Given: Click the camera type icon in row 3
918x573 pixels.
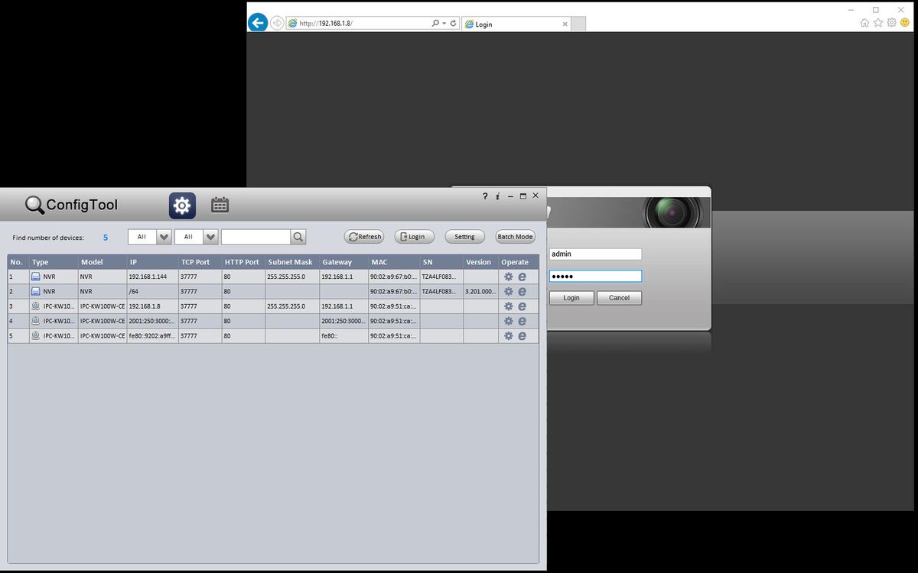Looking at the screenshot, I should pyautogui.click(x=35, y=306).
